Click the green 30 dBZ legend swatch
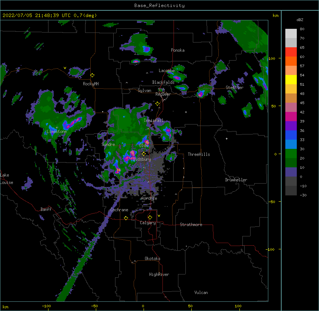 (x=291, y=154)
